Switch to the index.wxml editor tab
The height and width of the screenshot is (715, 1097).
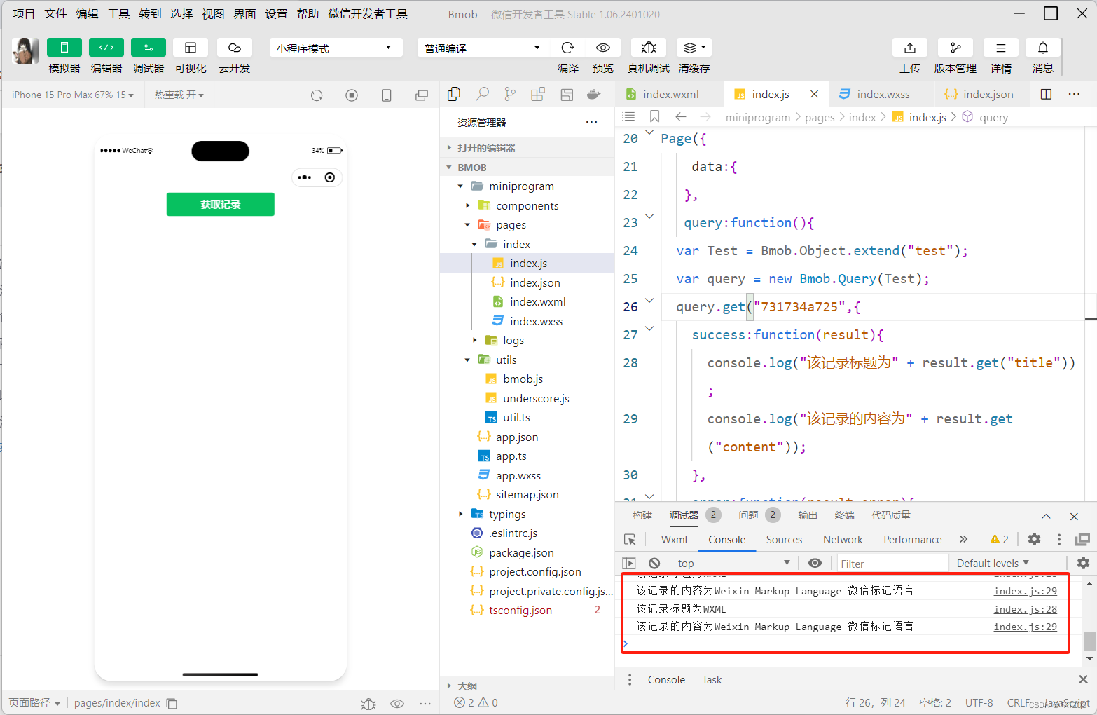click(670, 94)
